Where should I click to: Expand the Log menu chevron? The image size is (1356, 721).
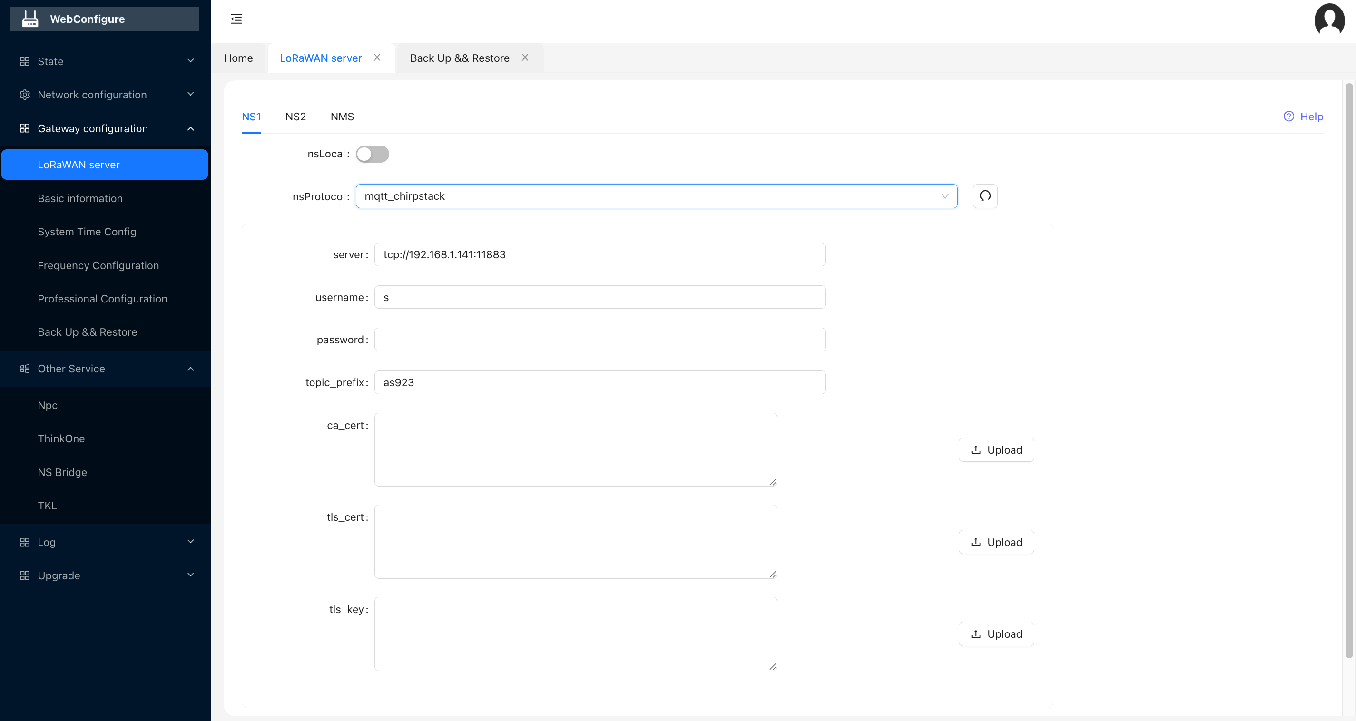[x=191, y=542]
